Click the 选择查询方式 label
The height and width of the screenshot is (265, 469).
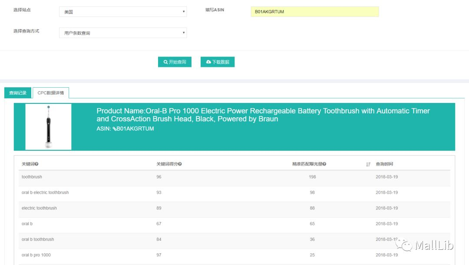[26, 31]
